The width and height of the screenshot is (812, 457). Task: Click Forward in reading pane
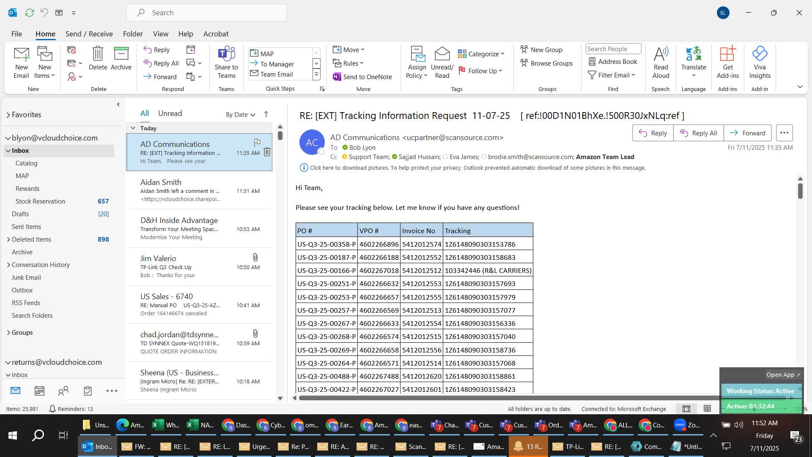click(x=747, y=133)
